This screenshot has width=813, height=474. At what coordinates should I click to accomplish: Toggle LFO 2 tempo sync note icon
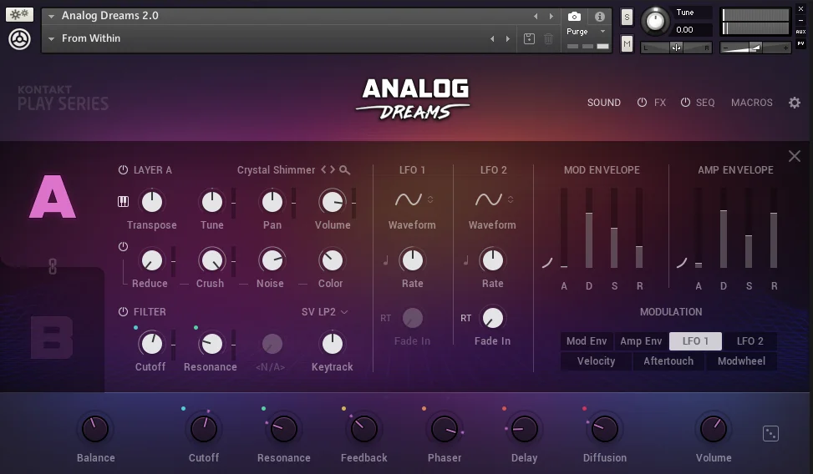tap(465, 260)
